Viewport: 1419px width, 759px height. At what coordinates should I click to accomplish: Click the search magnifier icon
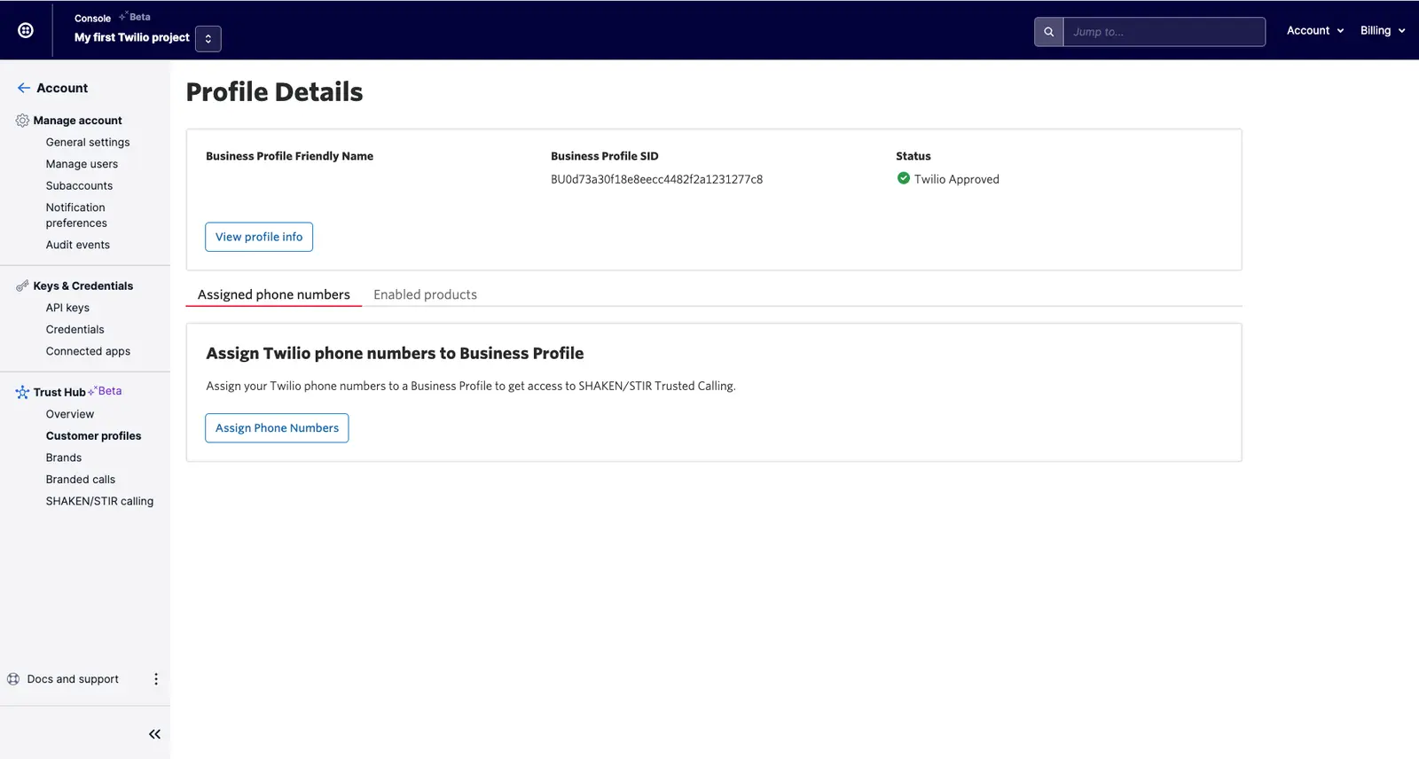point(1048,32)
